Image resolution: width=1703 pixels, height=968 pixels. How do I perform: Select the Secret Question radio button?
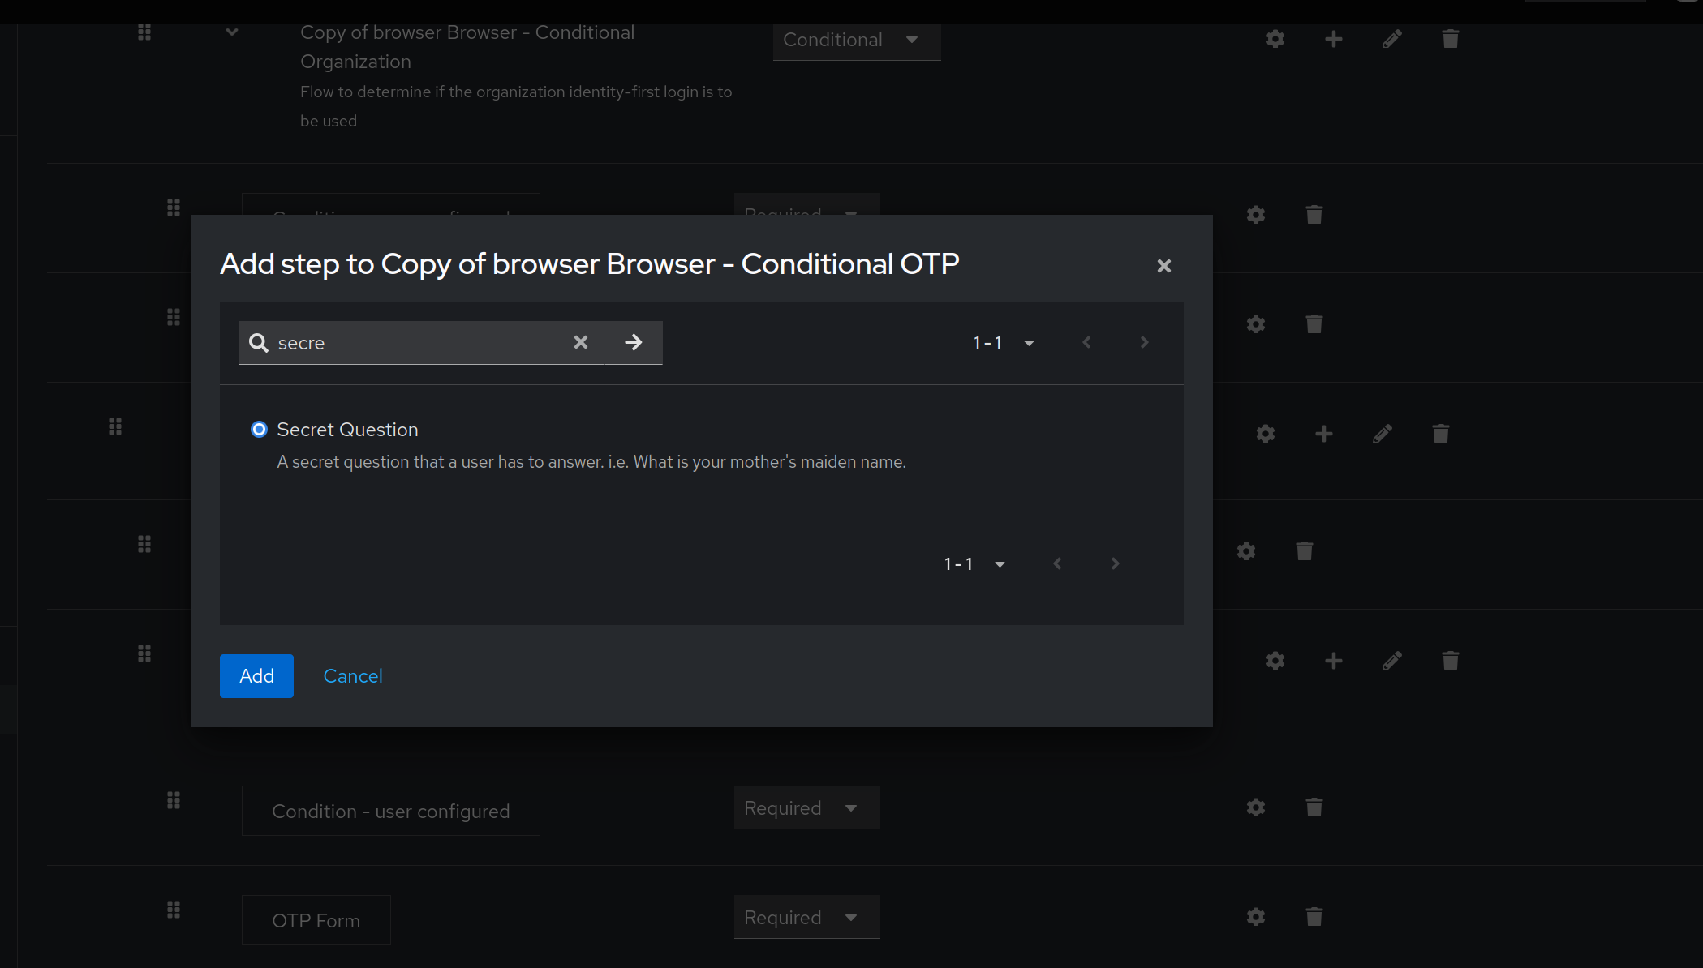[x=257, y=429]
